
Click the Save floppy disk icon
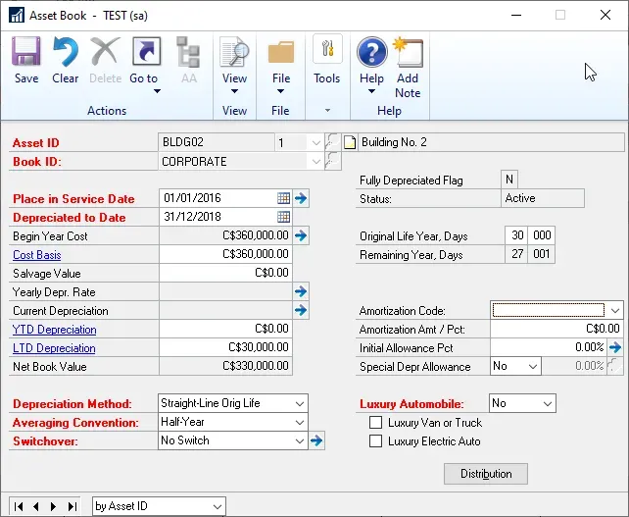pos(26,51)
